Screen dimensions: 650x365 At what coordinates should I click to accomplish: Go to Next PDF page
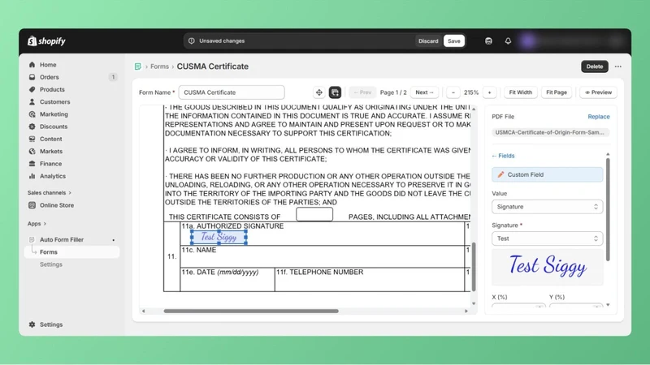click(424, 92)
